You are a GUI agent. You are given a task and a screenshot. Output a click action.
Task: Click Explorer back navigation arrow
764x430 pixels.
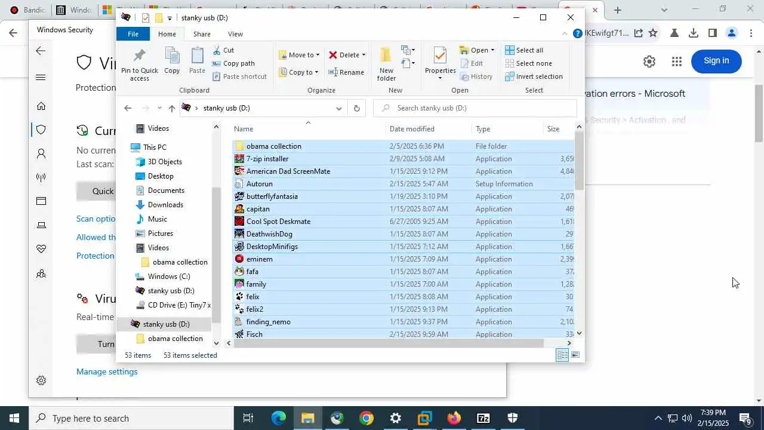[x=128, y=108]
